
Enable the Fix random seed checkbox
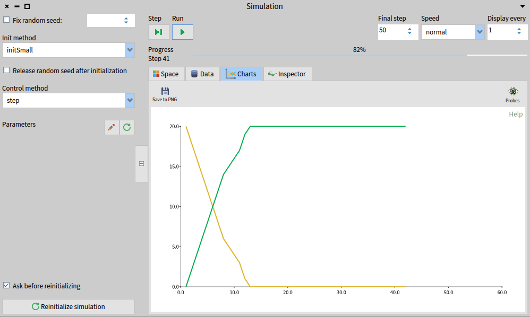pos(6,20)
